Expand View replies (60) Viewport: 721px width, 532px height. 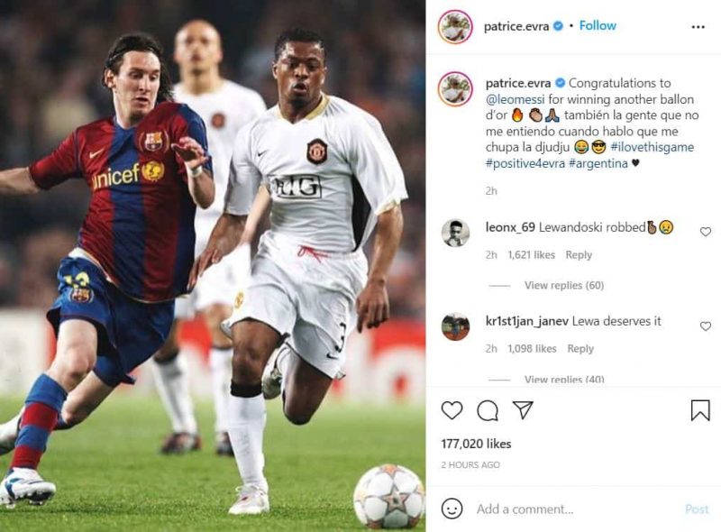pos(564,285)
